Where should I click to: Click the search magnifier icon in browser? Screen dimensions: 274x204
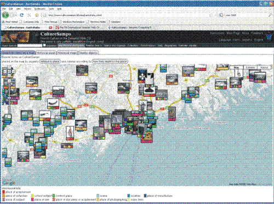(270, 15)
